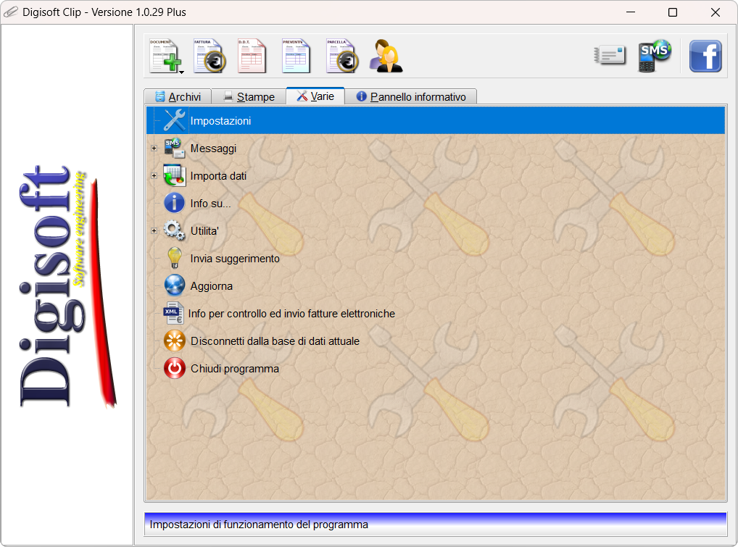This screenshot has width=738, height=547.
Task: Select the Messaggi text in the tree
Action: 213,149
